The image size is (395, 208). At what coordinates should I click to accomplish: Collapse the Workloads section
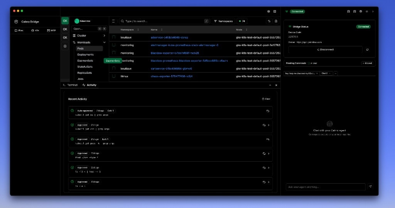[89, 42]
